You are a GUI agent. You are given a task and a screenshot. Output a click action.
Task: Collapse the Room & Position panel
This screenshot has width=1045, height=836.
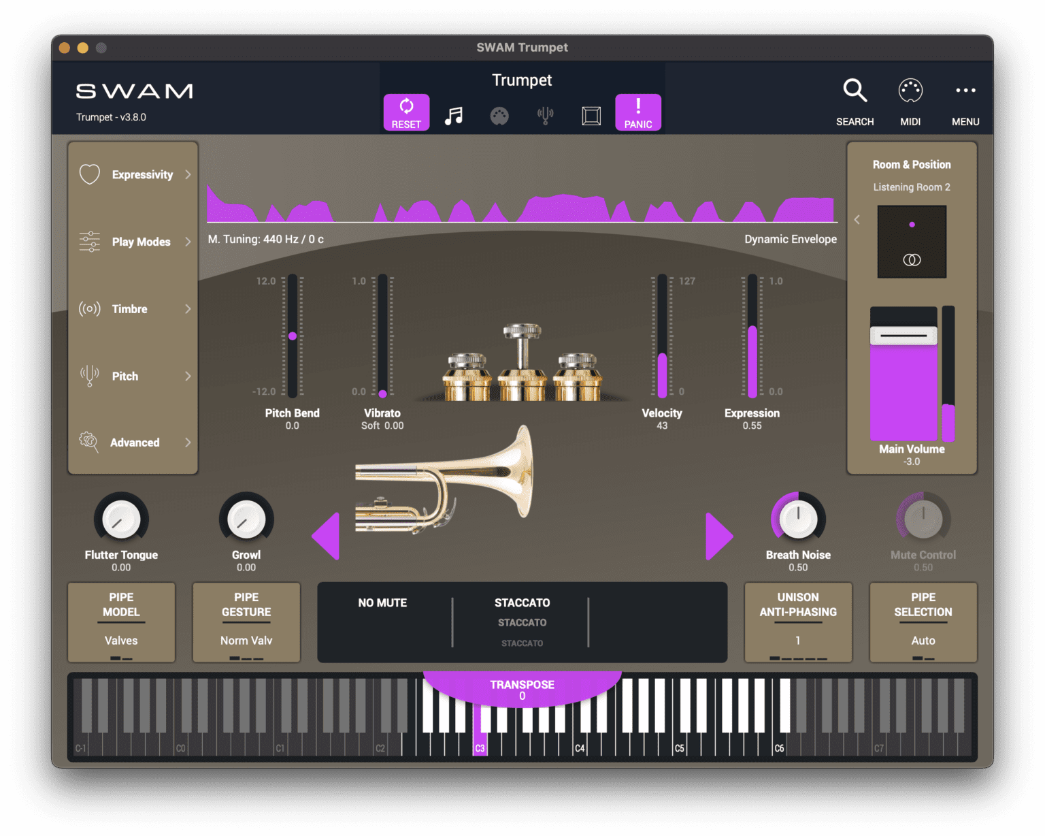pos(857,219)
